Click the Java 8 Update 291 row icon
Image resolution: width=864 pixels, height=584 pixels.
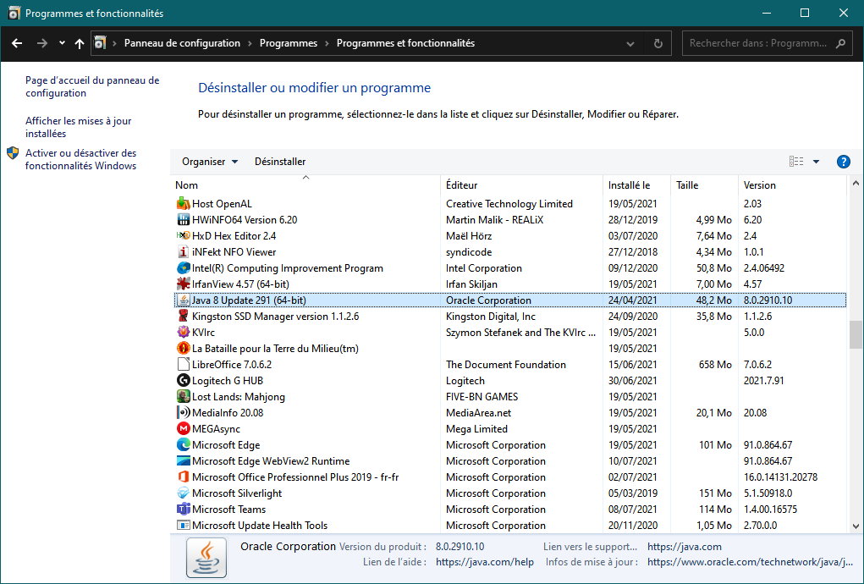(183, 300)
